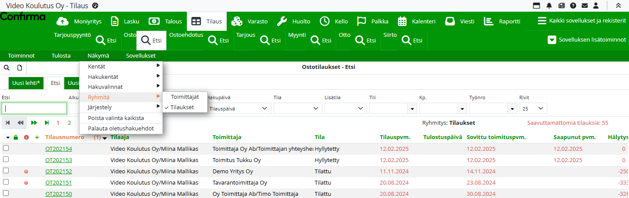Open the Hakupäivä Tilauspäivä dropdown
Image resolution: width=629 pixels, height=198 pixels.
point(238,109)
